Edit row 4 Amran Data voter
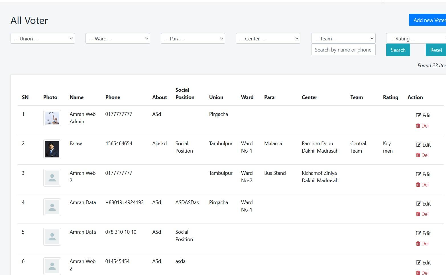The width and height of the screenshot is (446, 275). click(423, 204)
